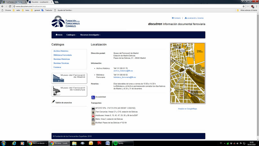
Task: Click the taskbar clock showing 16:58
Action: pos(252,143)
